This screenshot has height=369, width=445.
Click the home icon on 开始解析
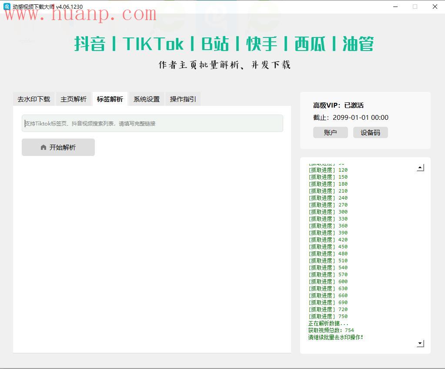point(43,147)
